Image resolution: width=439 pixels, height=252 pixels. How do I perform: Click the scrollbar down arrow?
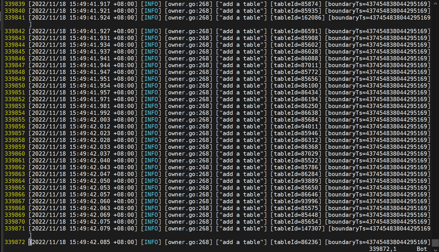pyautogui.click(x=435, y=249)
